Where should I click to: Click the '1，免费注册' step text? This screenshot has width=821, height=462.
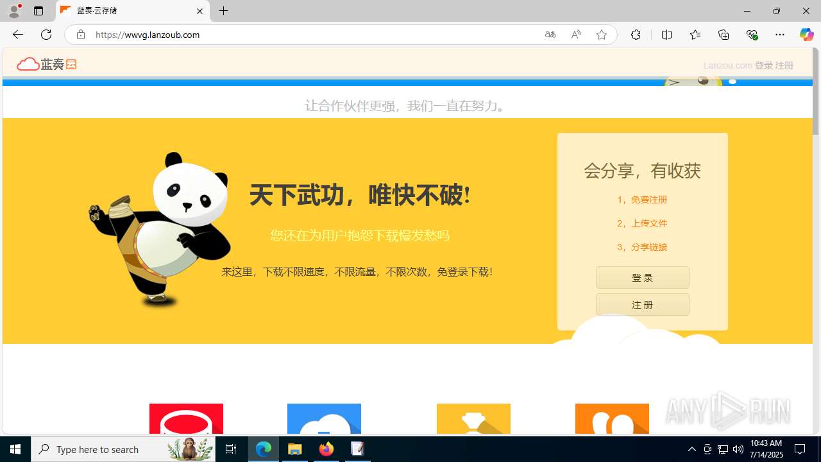642,200
